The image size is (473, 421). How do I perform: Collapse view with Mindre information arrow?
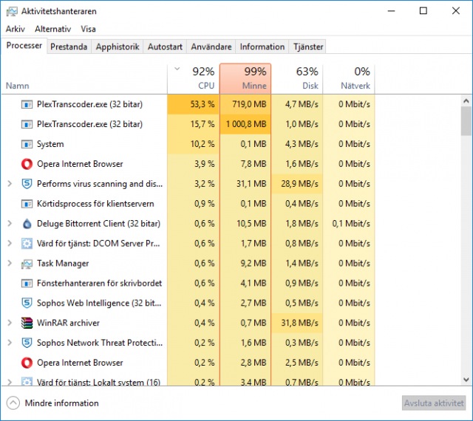coord(13,403)
